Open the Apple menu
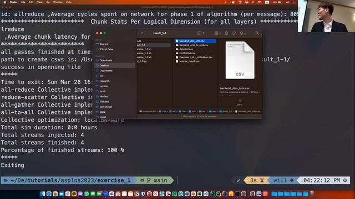 tap(5, 2)
